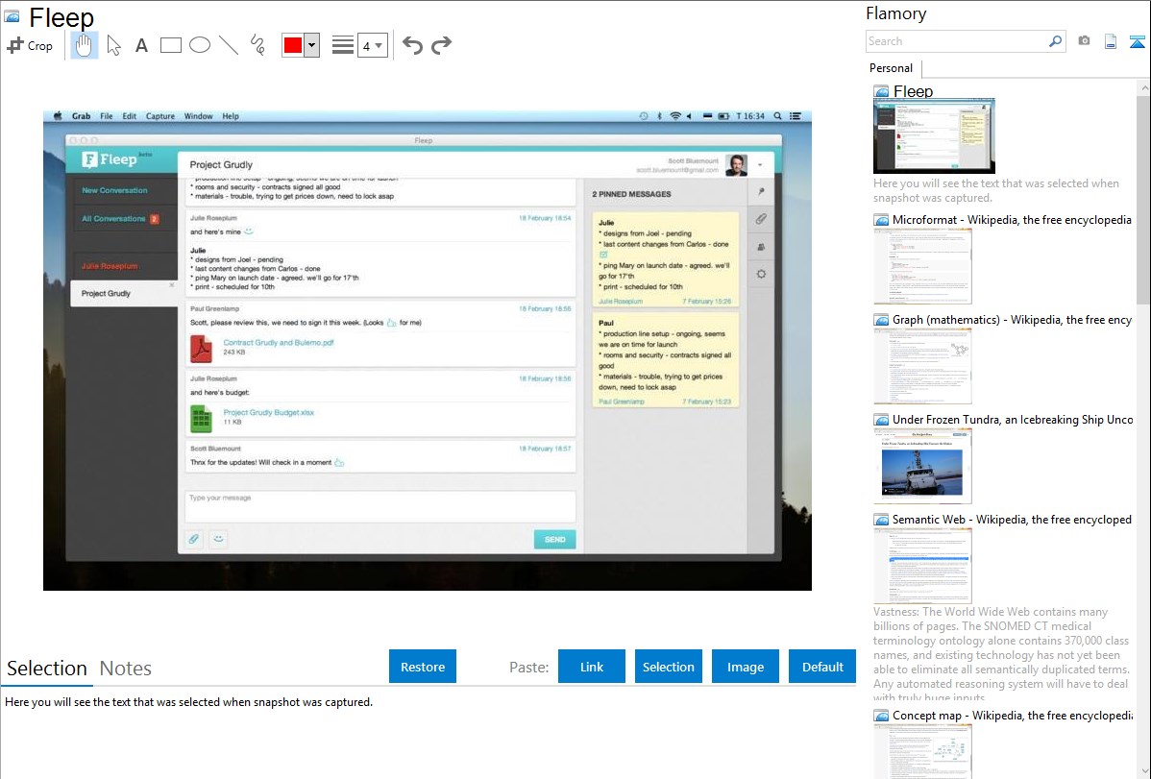1151x779 pixels.
Task: Click paperclip files icon in snapshot side strip
Action: click(761, 219)
